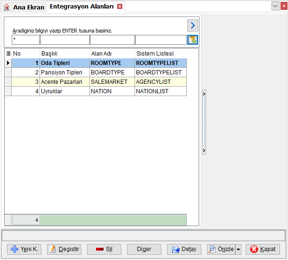Open the grid menu icon beside No header
This screenshot has width=288, height=260.
[8, 54]
